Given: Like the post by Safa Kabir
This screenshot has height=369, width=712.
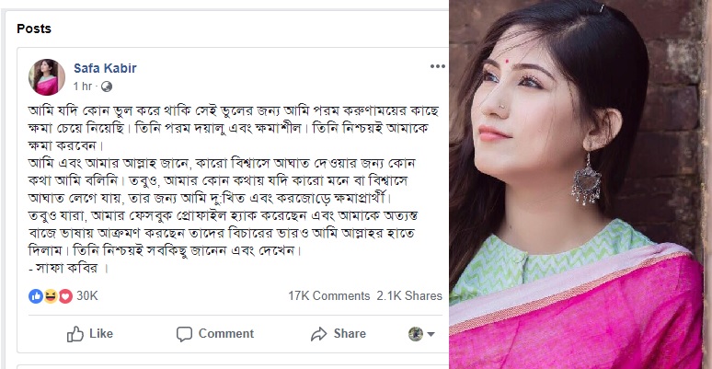Looking at the screenshot, I should (x=89, y=333).
